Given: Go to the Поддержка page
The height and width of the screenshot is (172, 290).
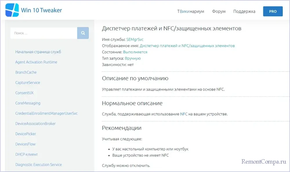Looking at the screenshot, I should tap(244, 11).
